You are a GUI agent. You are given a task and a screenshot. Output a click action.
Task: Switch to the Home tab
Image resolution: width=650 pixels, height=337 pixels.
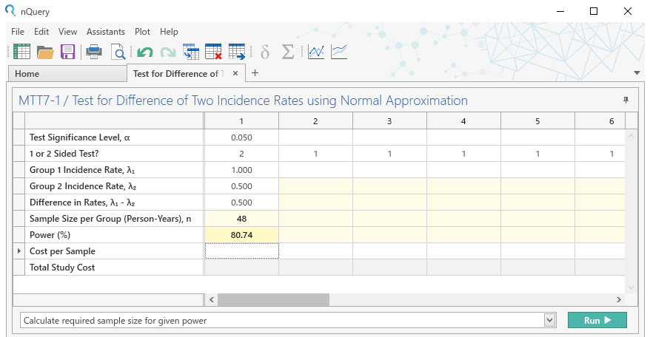pos(27,74)
